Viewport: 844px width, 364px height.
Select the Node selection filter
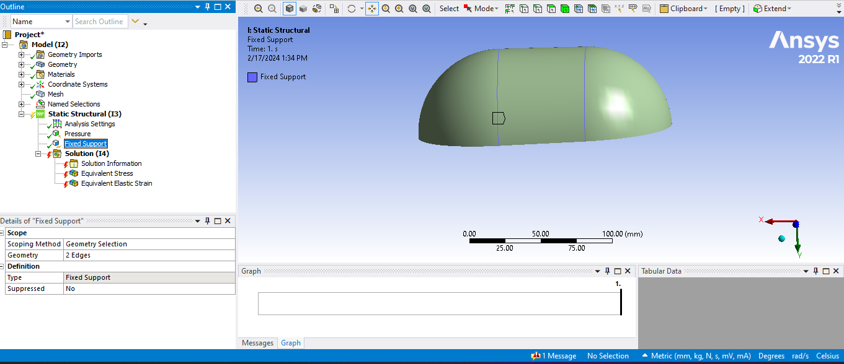tap(578, 9)
